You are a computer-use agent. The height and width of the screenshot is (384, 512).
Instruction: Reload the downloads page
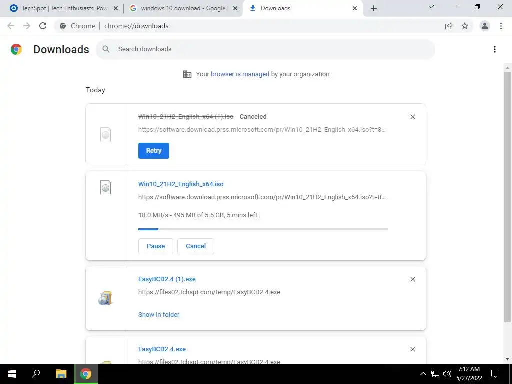(x=43, y=26)
